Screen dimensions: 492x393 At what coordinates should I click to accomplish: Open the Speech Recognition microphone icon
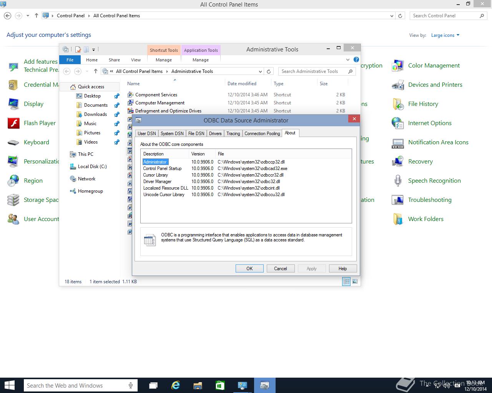coord(398,181)
